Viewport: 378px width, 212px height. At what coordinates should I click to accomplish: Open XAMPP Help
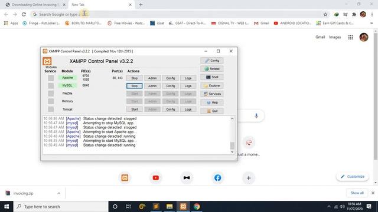pyautogui.click(x=212, y=102)
